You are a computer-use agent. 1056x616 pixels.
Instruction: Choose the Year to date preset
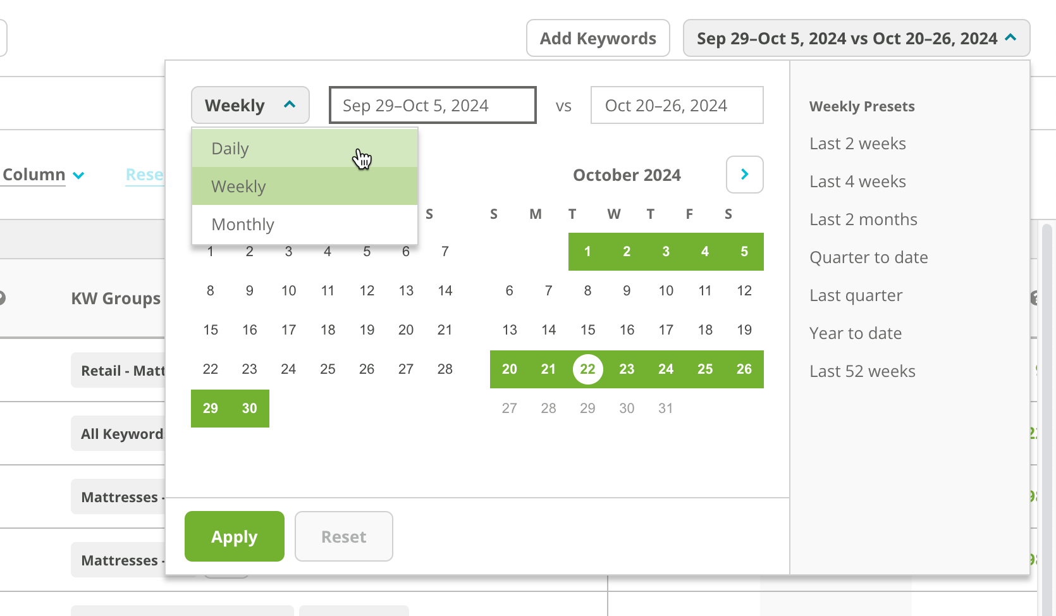pos(856,333)
